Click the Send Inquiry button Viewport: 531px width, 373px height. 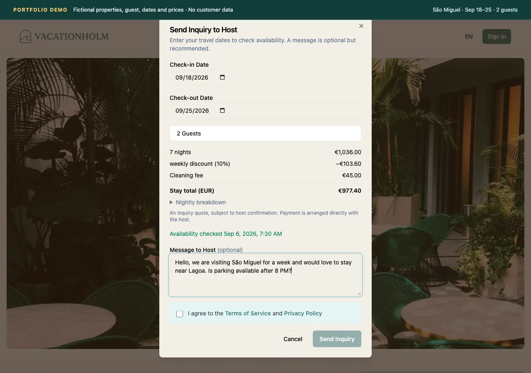(337, 339)
